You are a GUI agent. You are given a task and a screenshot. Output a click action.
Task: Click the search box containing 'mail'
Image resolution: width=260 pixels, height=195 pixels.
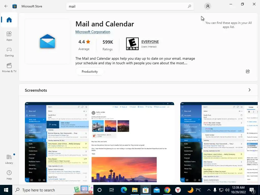tap(130, 6)
